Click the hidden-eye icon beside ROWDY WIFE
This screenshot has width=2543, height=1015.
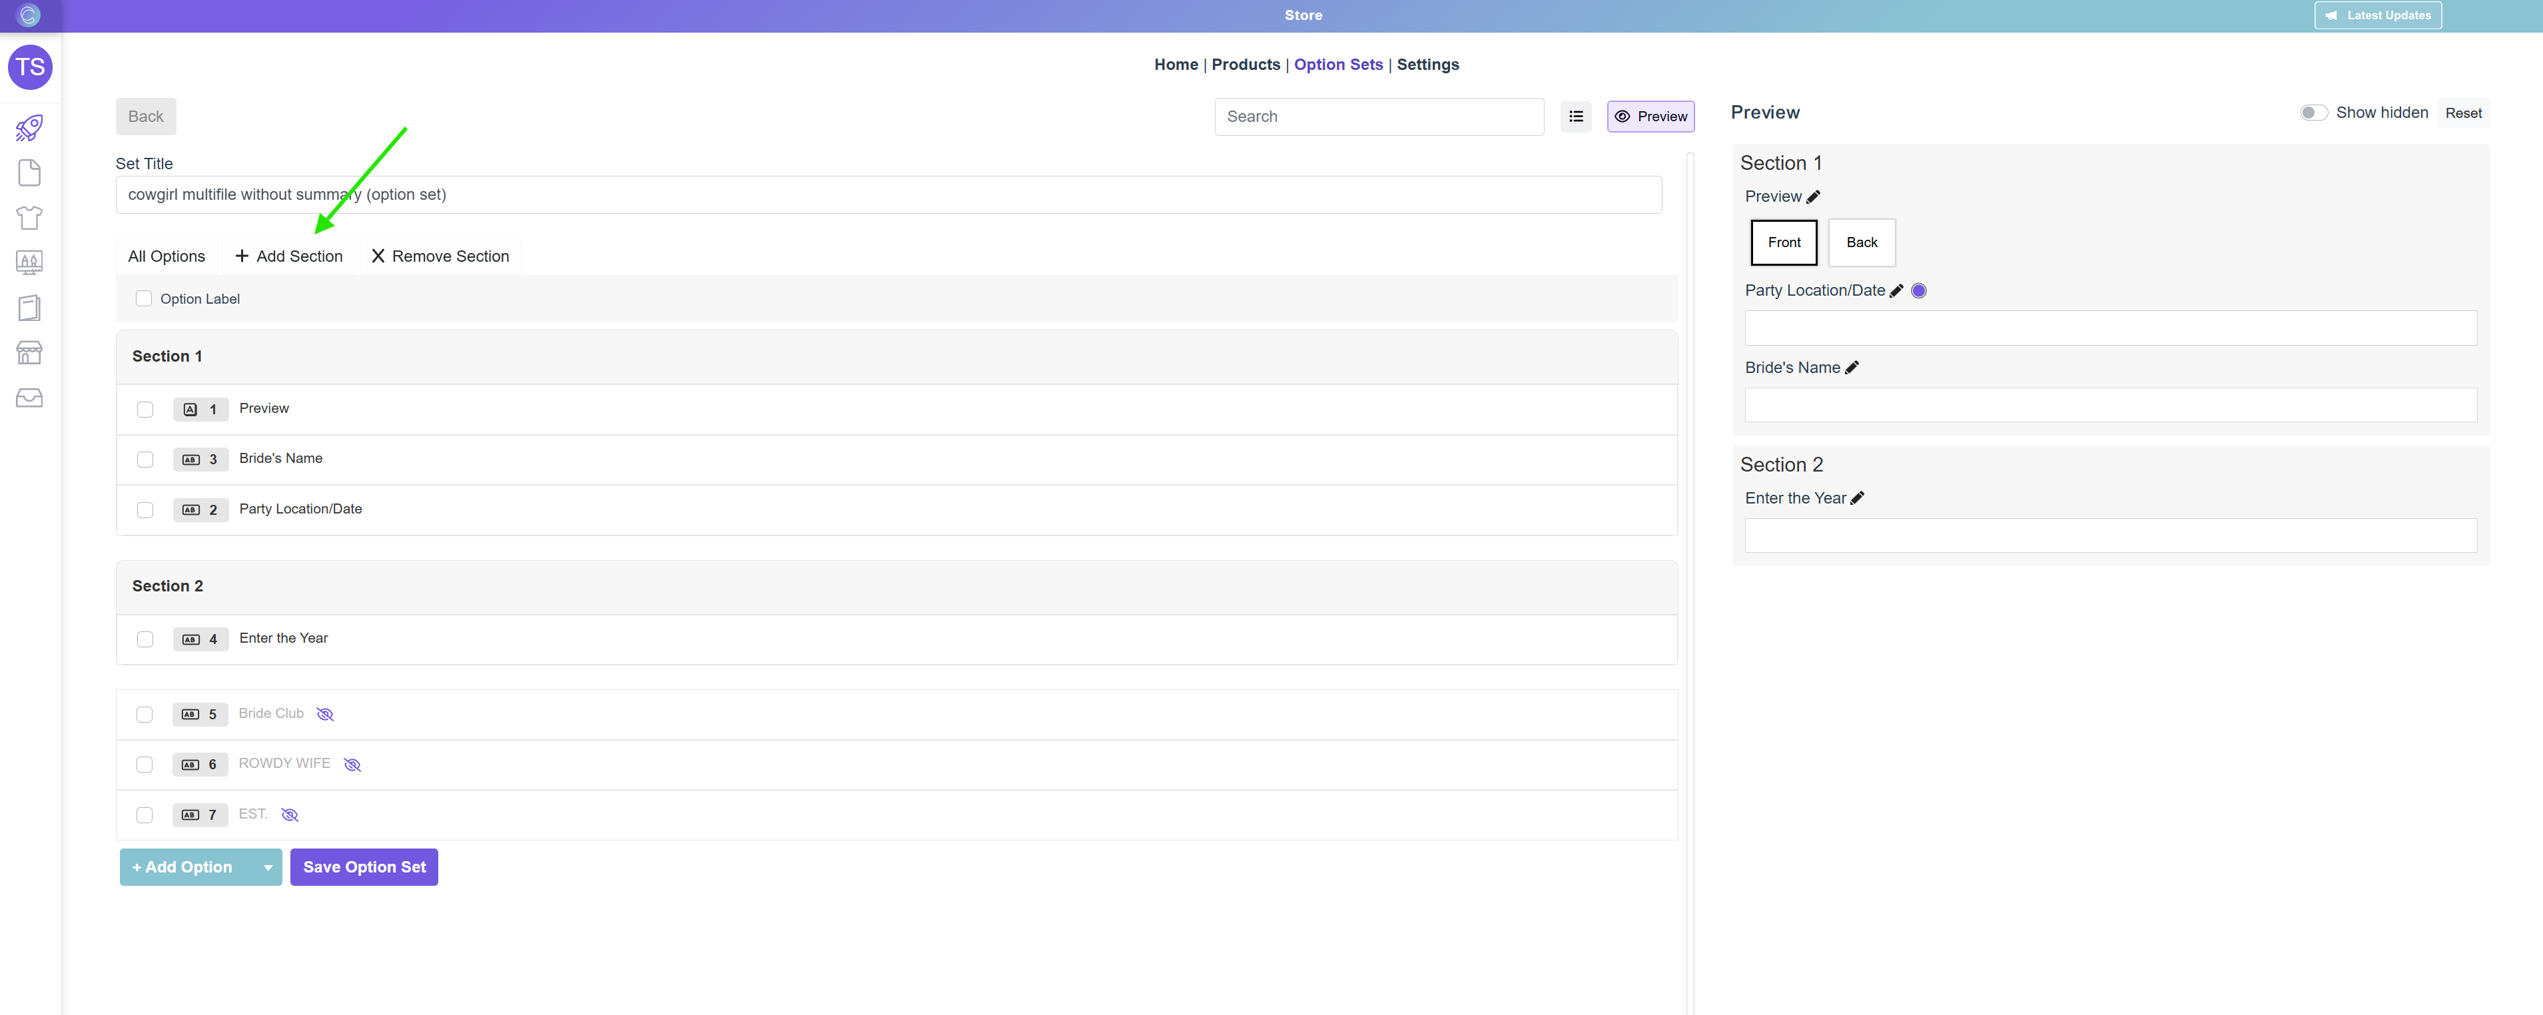[352, 764]
